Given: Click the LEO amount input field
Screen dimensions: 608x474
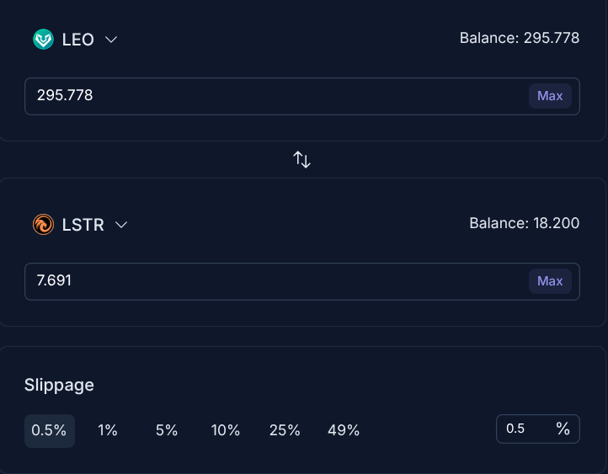Looking at the screenshot, I should (x=269, y=96).
